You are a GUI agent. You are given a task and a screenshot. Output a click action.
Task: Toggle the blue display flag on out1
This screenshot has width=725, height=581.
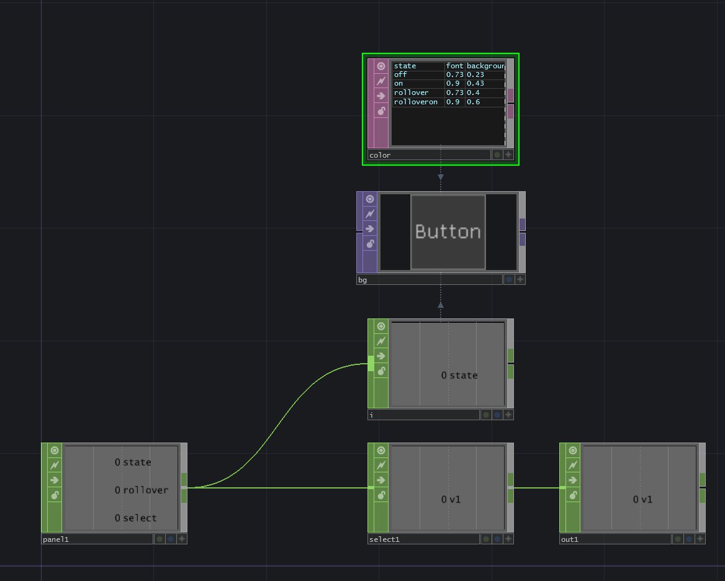[x=689, y=539]
